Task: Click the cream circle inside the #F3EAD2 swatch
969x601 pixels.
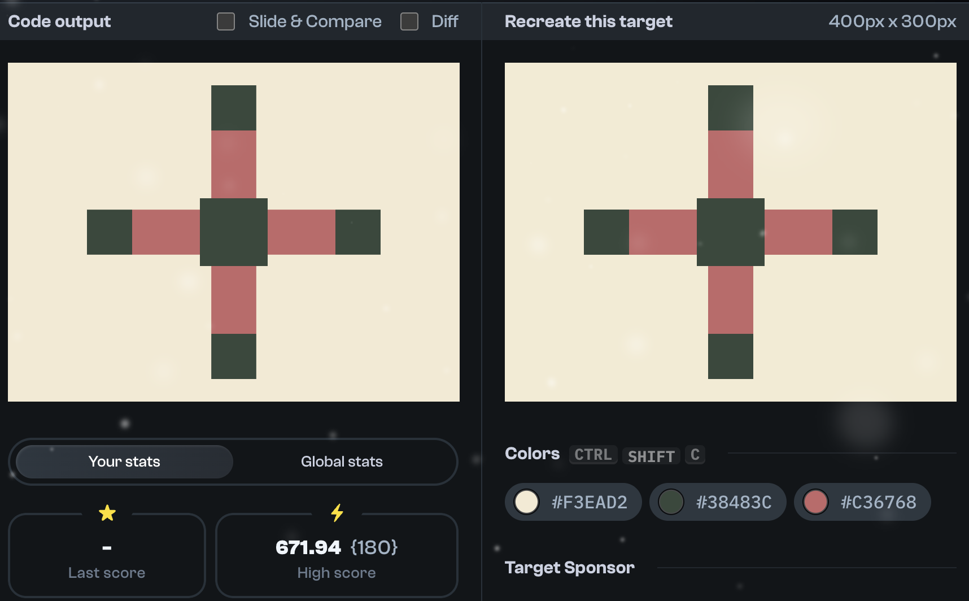Action: pyautogui.click(x=526, y=502)
